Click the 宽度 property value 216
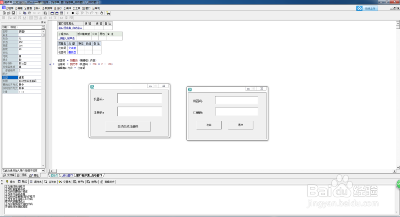The height and width of the screenshot is (217, 400). (x=30, y=46)
